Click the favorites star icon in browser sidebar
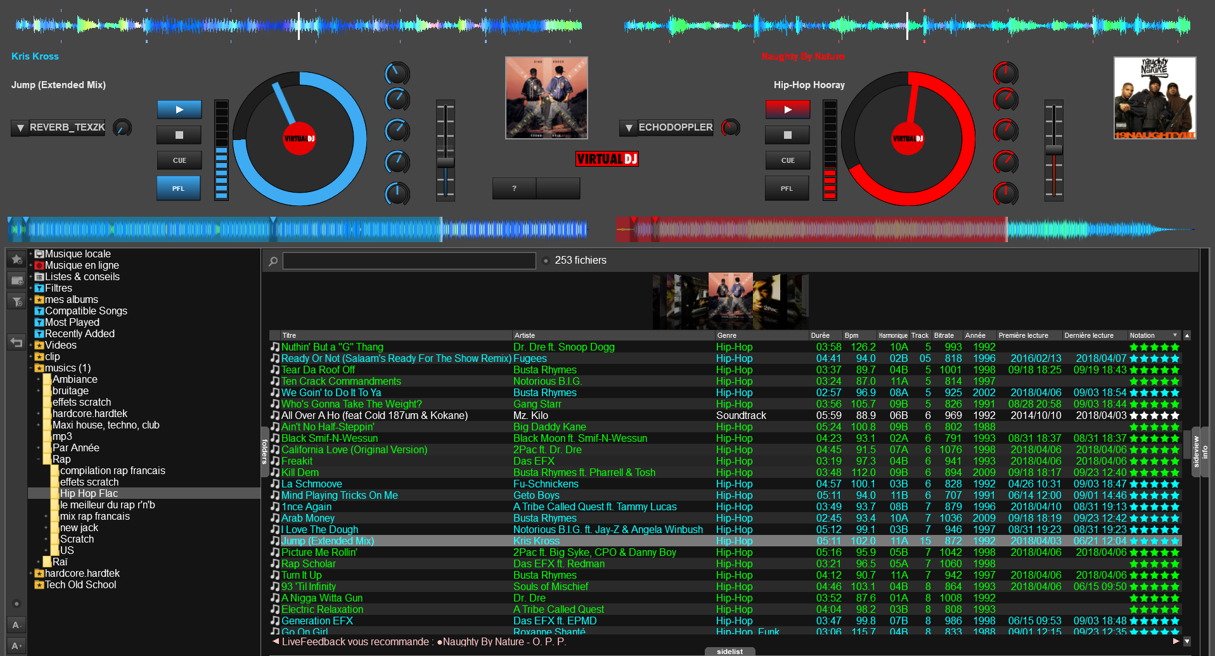Image resolution: width=1215 pixels, height=656 pixels. [17, 259]
